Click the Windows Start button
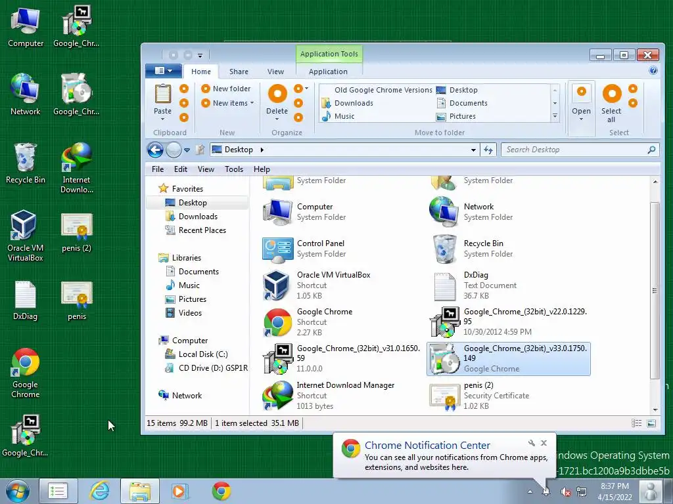Image resolution: width=673 pixels, height=504 pixels. point(18,491)
